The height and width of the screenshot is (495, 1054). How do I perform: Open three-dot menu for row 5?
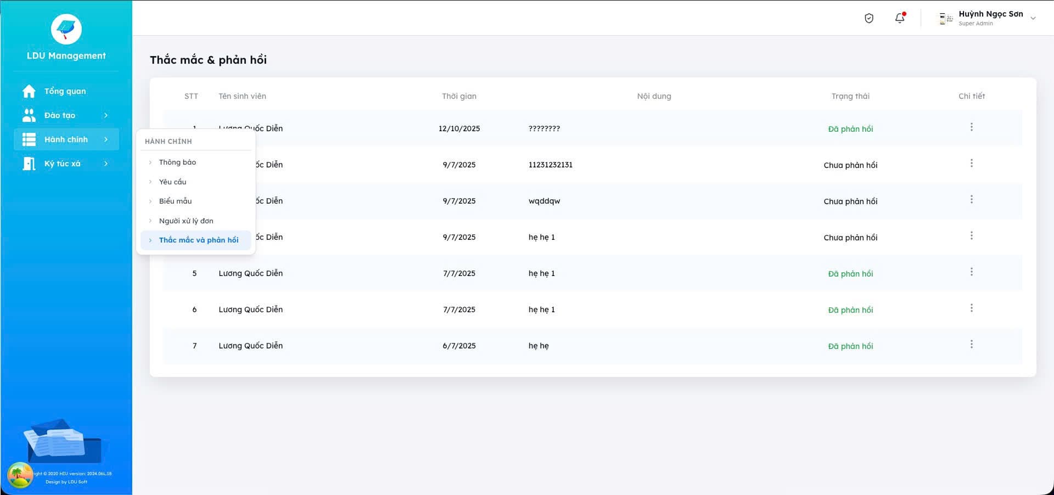click(x=972, y=272)
